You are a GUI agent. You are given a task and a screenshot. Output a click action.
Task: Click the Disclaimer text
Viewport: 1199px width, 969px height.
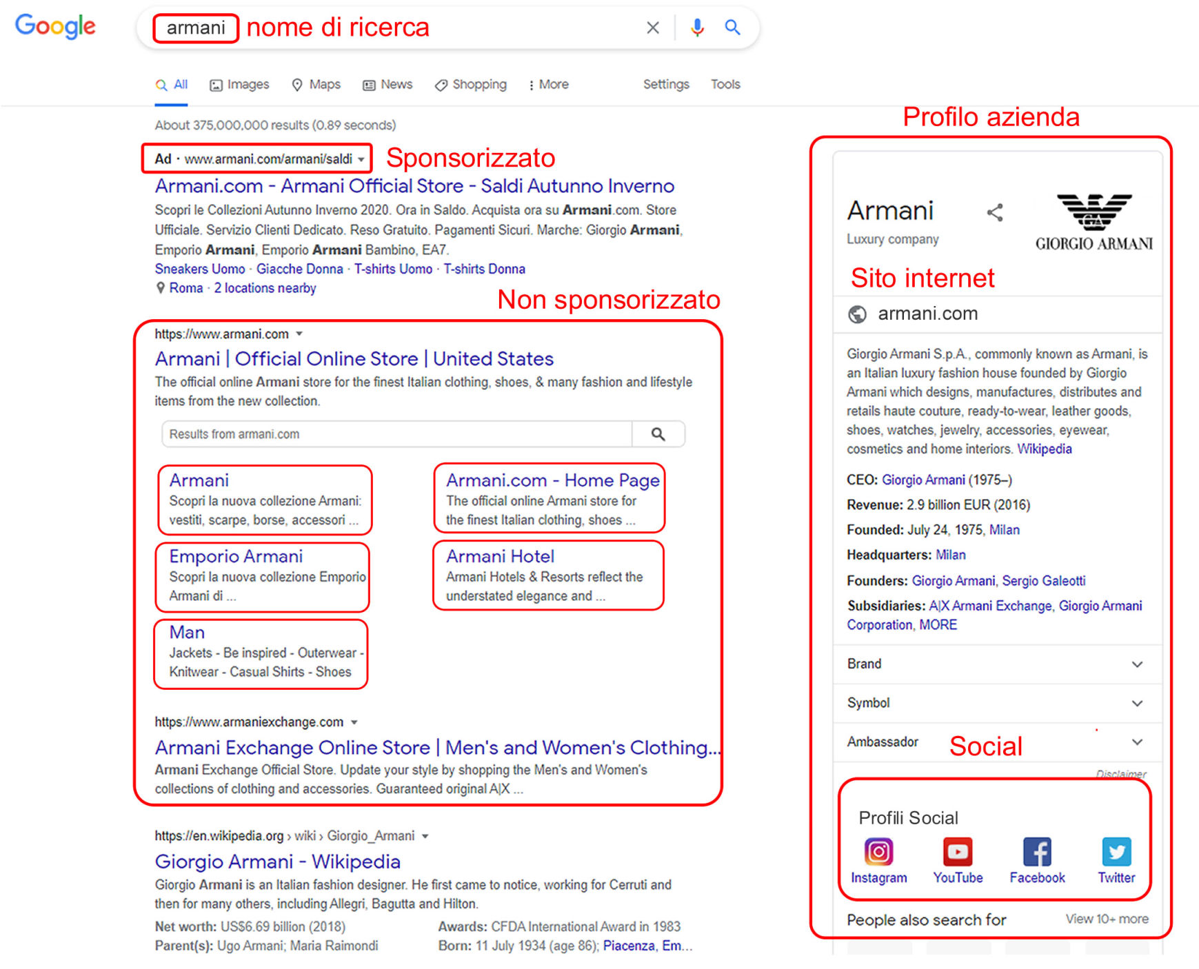point(1121,774)
